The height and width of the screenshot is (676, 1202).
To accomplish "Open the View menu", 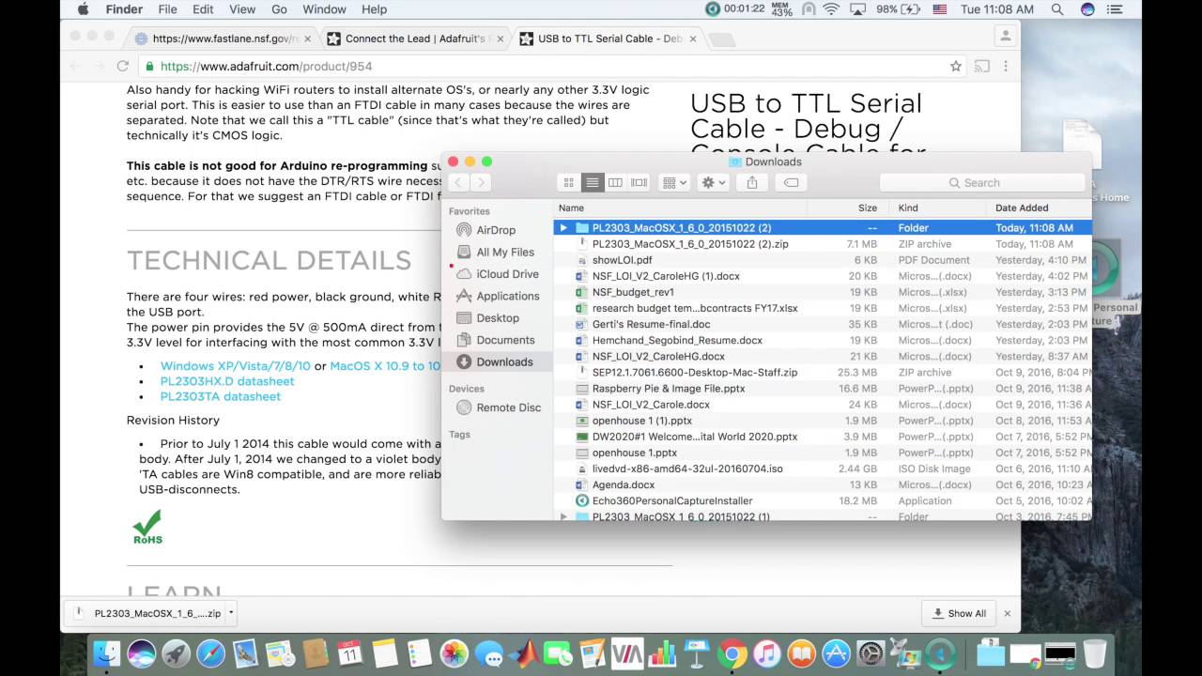I will click(242, 9).
